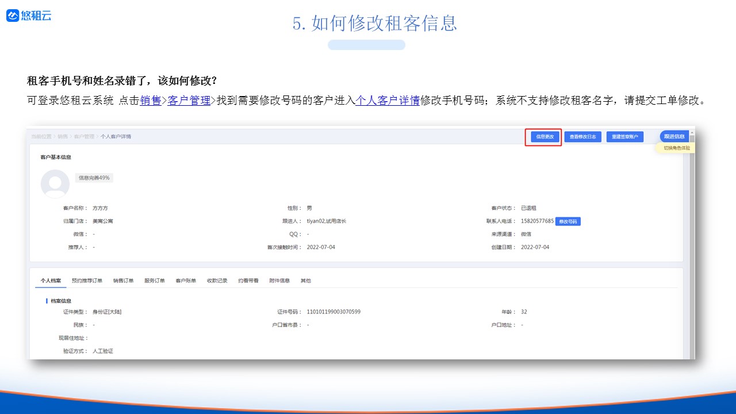Select the 个人档案 tab

tap(51, 281)
